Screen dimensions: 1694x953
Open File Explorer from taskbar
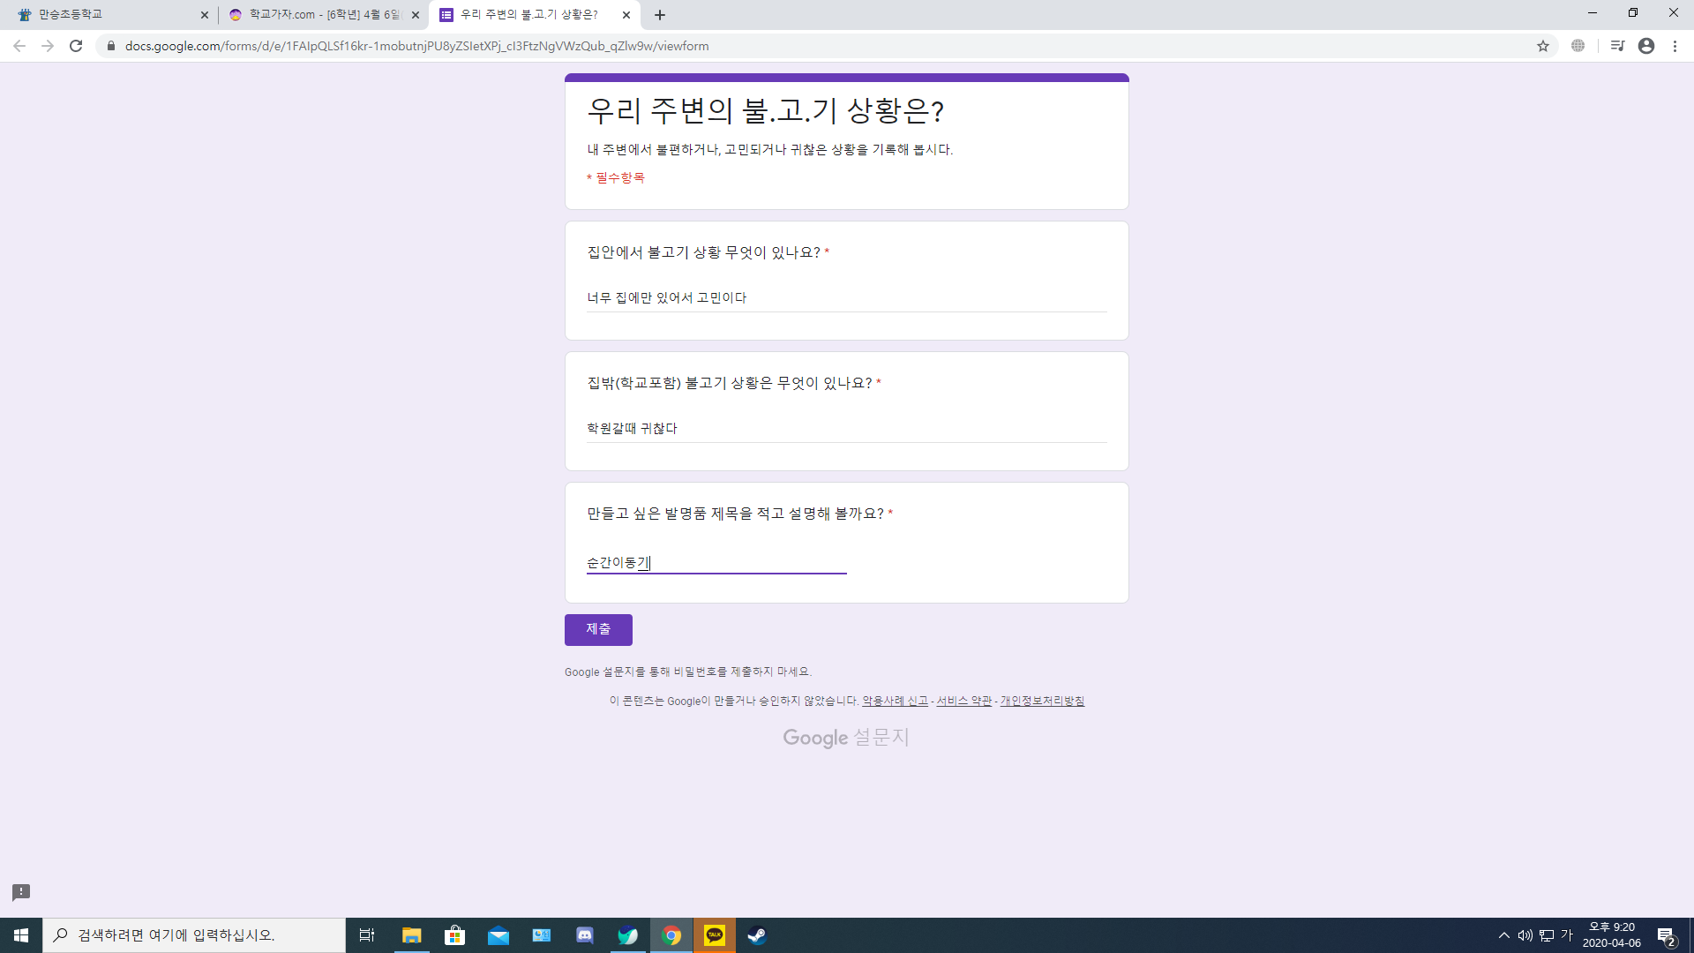(x=411, y=935)
